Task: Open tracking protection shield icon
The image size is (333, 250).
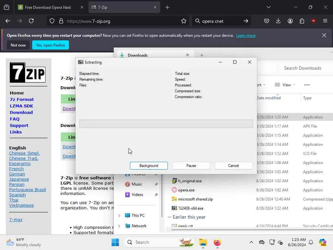Action: (x=52, y=21)
